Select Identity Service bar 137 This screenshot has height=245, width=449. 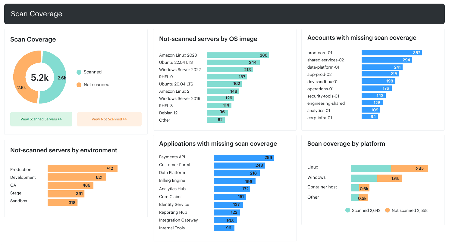point(228,205)
